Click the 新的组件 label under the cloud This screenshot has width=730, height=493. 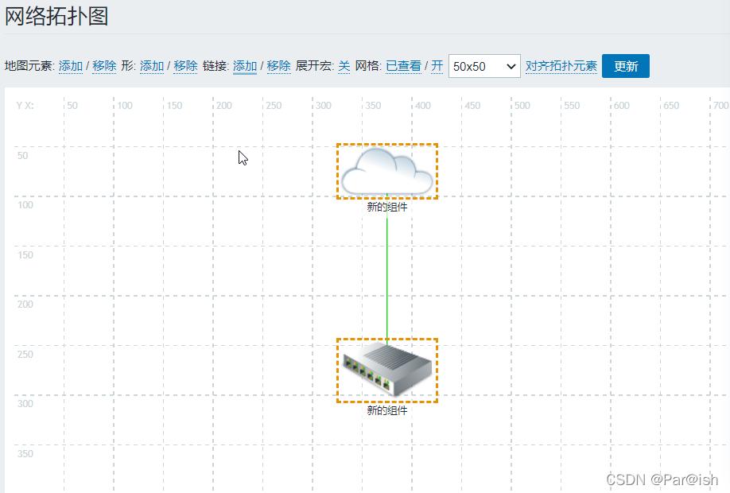point(387,207)
